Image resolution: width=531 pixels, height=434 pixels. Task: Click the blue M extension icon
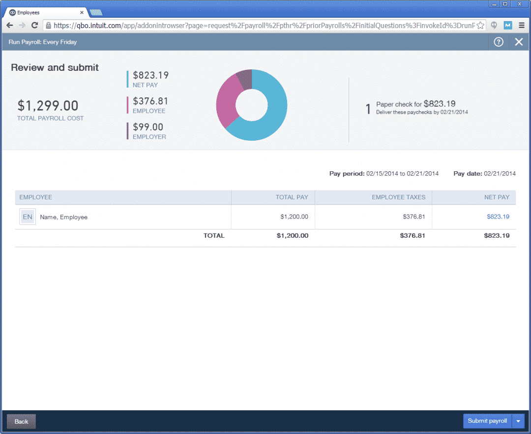pos(508,25)
